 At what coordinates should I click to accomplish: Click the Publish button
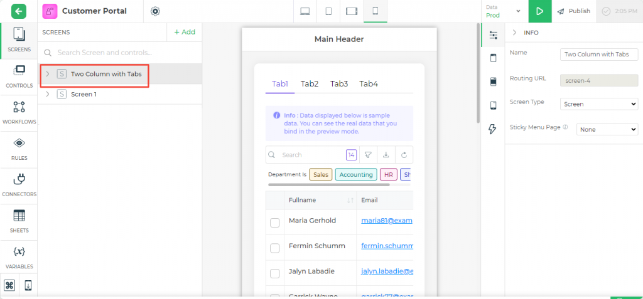574,11
